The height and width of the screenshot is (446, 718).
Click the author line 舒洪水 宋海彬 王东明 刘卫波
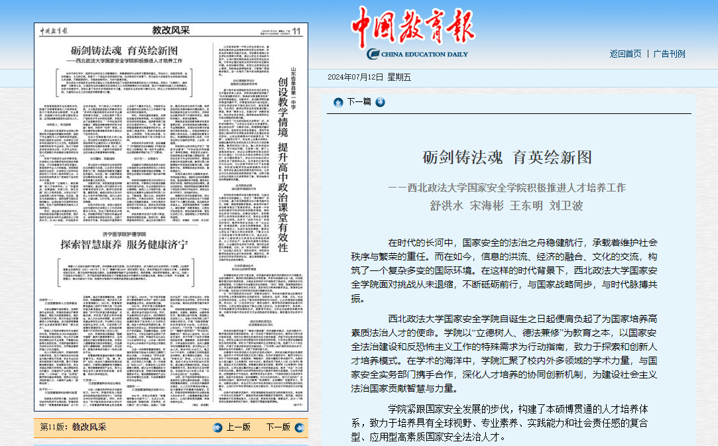[x=507, y=205]
